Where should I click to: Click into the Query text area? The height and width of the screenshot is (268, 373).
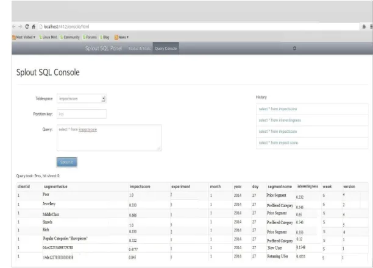109,138
